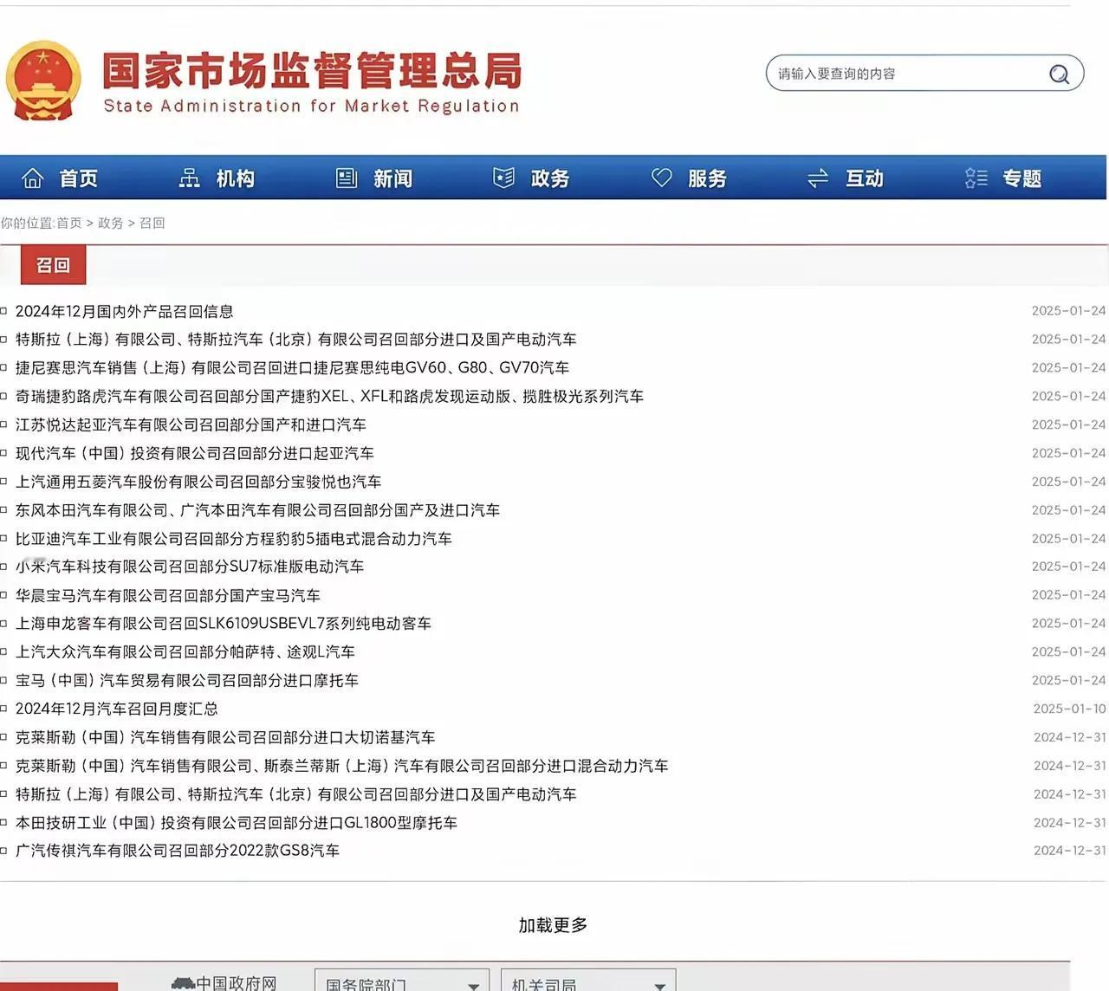Open the 克莱斯勒 大切诺基 recall notice
Screen dimensions: 1109x991
click(225, 737)
